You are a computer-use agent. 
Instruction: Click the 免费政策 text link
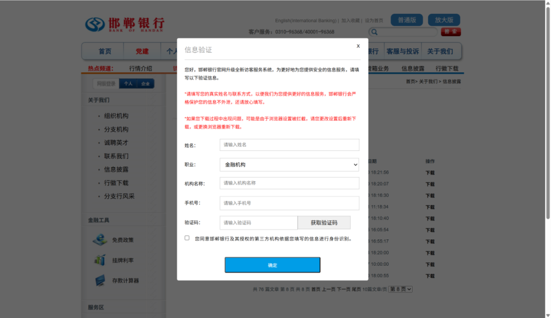pyautogui.click(x=123, y=240)
